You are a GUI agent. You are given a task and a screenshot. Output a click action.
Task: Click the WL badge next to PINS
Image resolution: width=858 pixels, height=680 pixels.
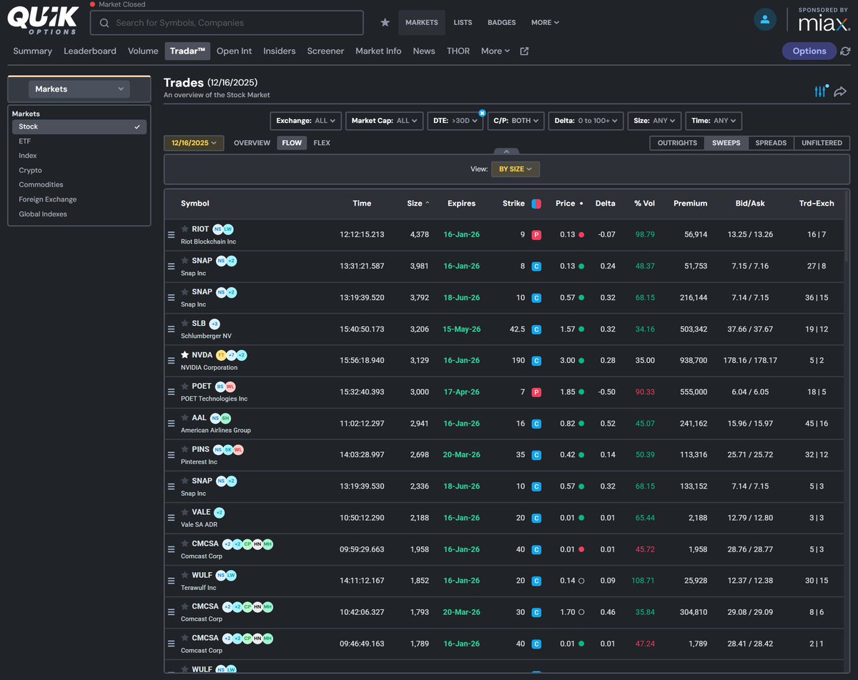click(x=238, y=449)
